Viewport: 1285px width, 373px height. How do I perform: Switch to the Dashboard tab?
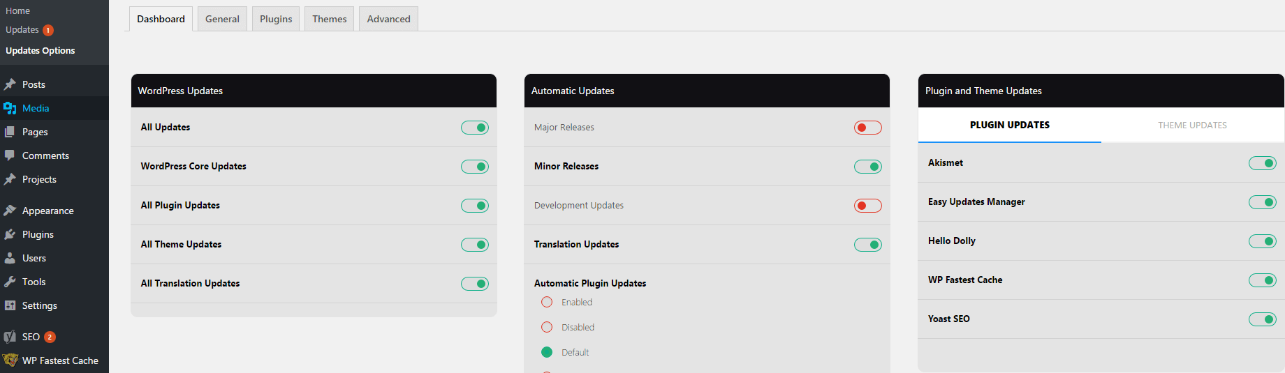pos(161,19)
